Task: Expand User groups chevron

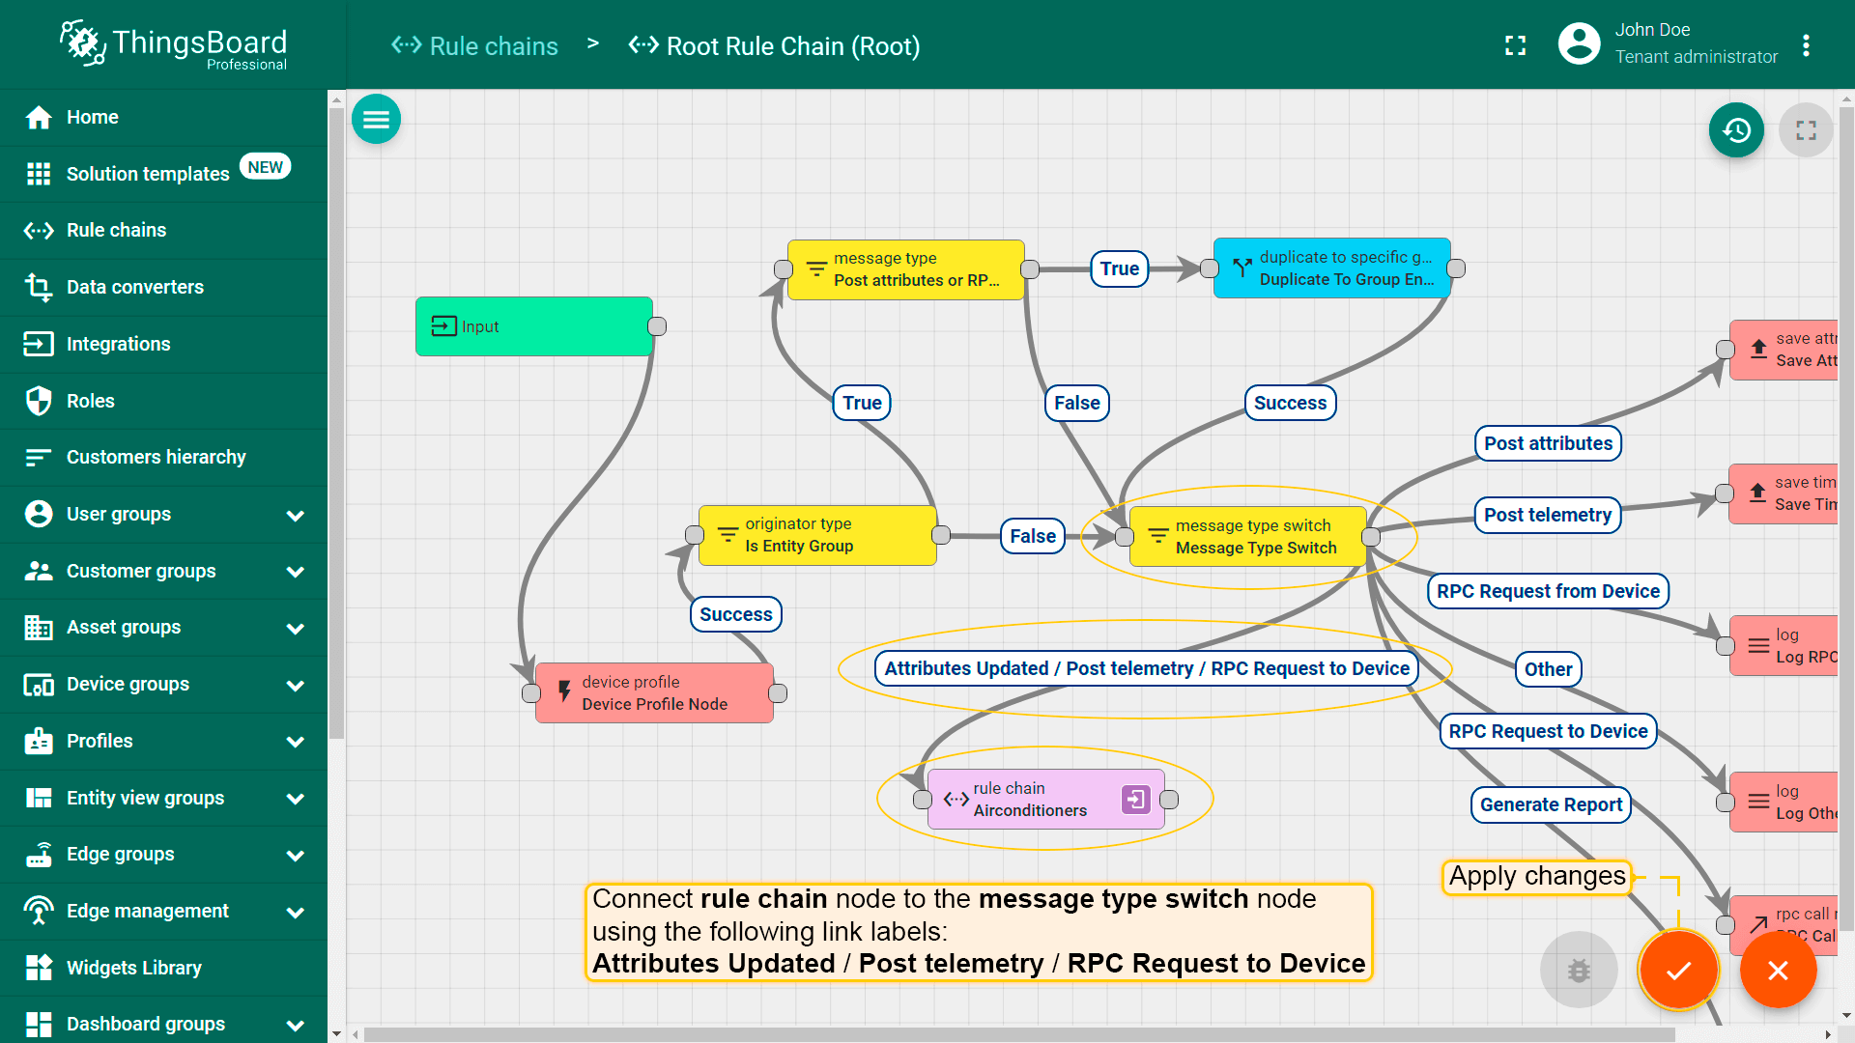Action: pos(296,515)
